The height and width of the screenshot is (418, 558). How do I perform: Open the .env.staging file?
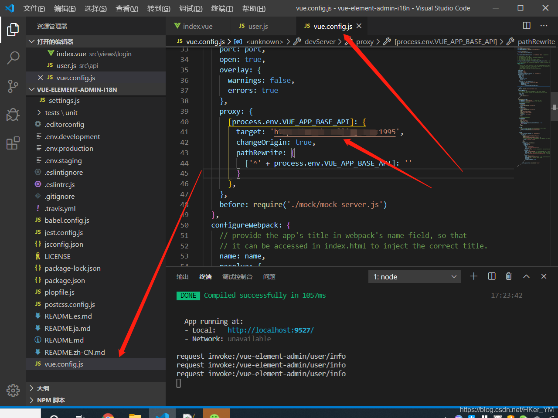click(x=96, y=160)
